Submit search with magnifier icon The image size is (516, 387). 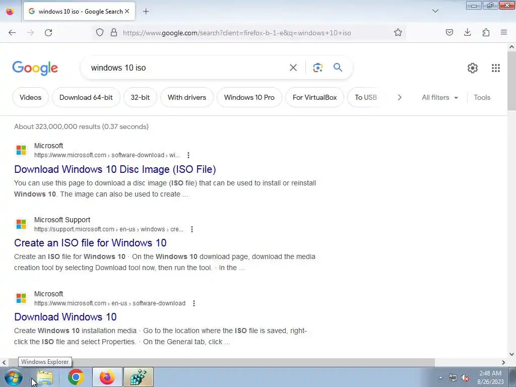pos(338,68)
